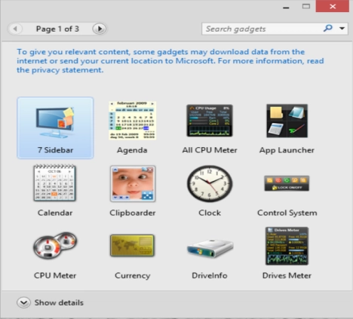Open the Drives Meter gadget icon
Image resolution: width=353 pixels, height=319 pixels.
tap(287, 246)
